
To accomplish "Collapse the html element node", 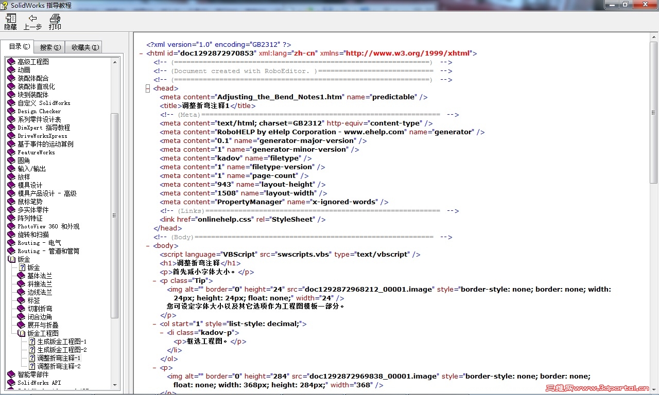I will [x=141, y=53].
